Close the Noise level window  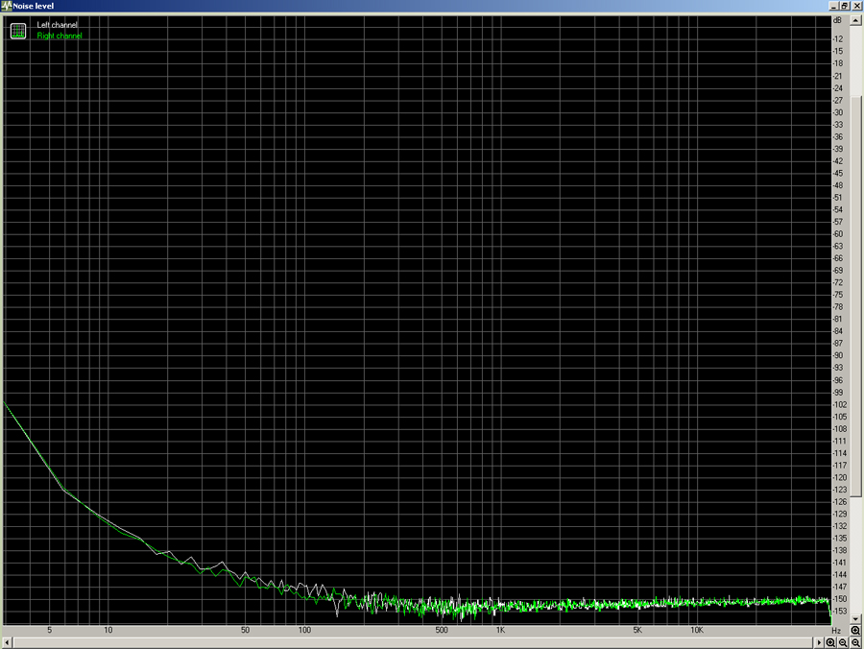(x=855, y=6)
